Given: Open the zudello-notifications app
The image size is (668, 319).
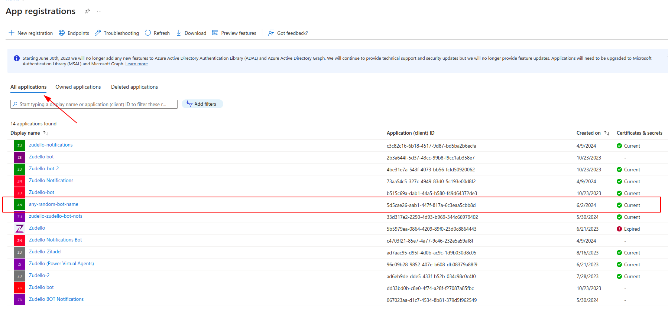Looking at the screenshot, I should [51, 145].
